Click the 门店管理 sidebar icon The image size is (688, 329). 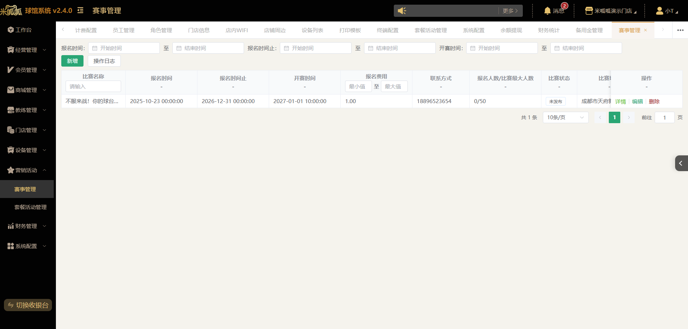(x=11, y=130)
